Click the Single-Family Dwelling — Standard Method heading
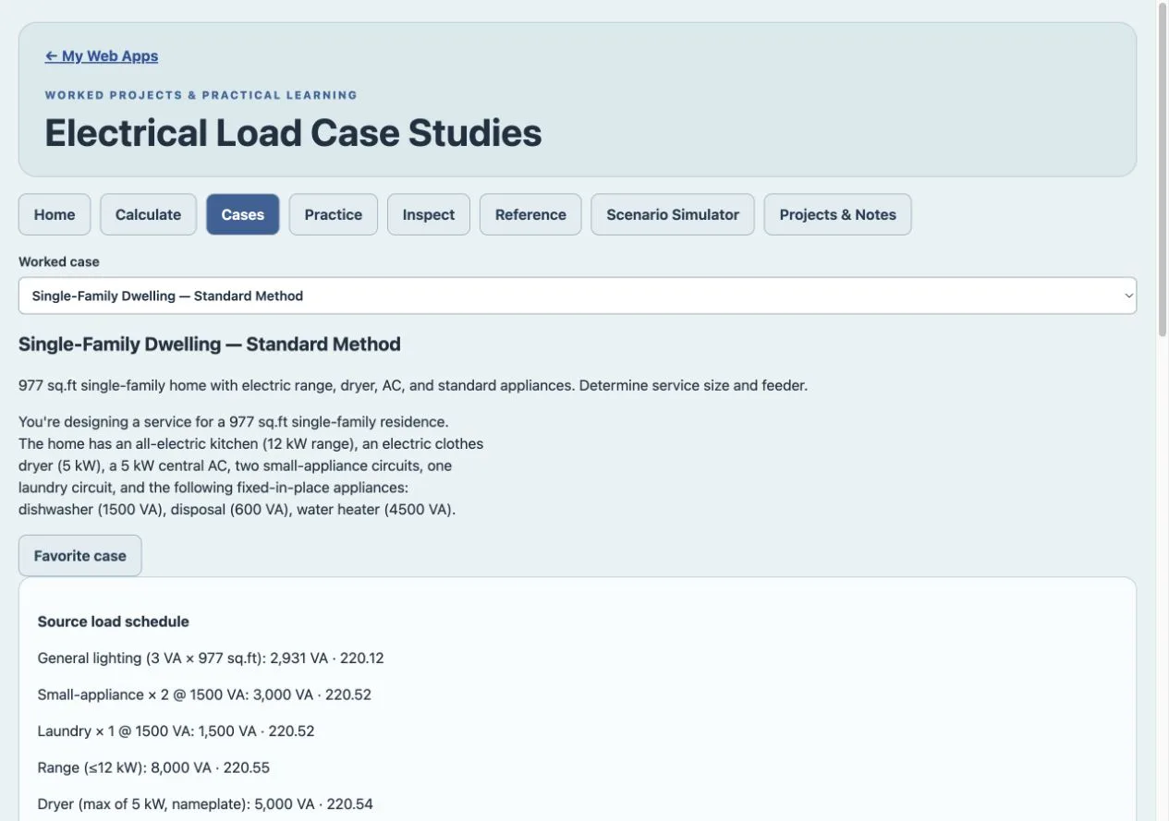 tap(210, 344)
